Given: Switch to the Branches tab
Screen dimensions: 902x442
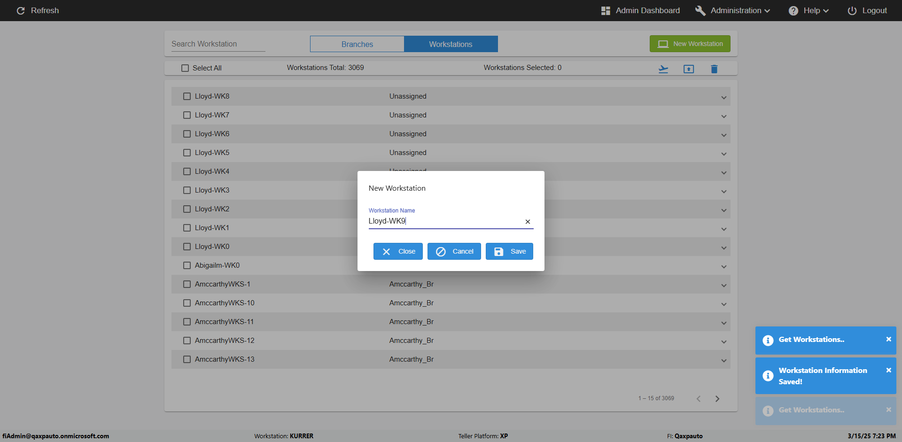Looking at the screenshot, I should (357, 44).
